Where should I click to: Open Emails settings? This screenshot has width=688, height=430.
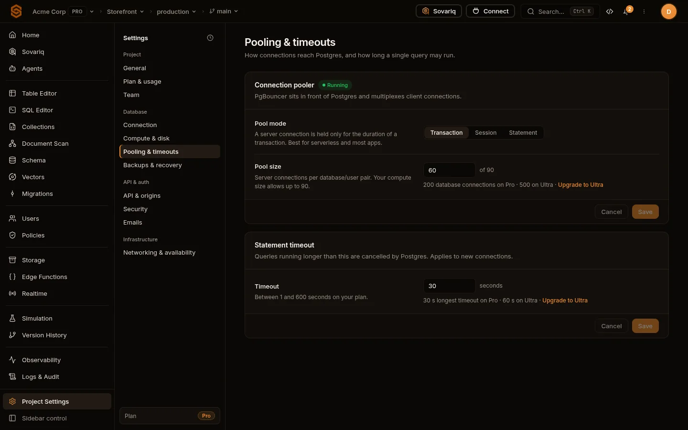170,222
